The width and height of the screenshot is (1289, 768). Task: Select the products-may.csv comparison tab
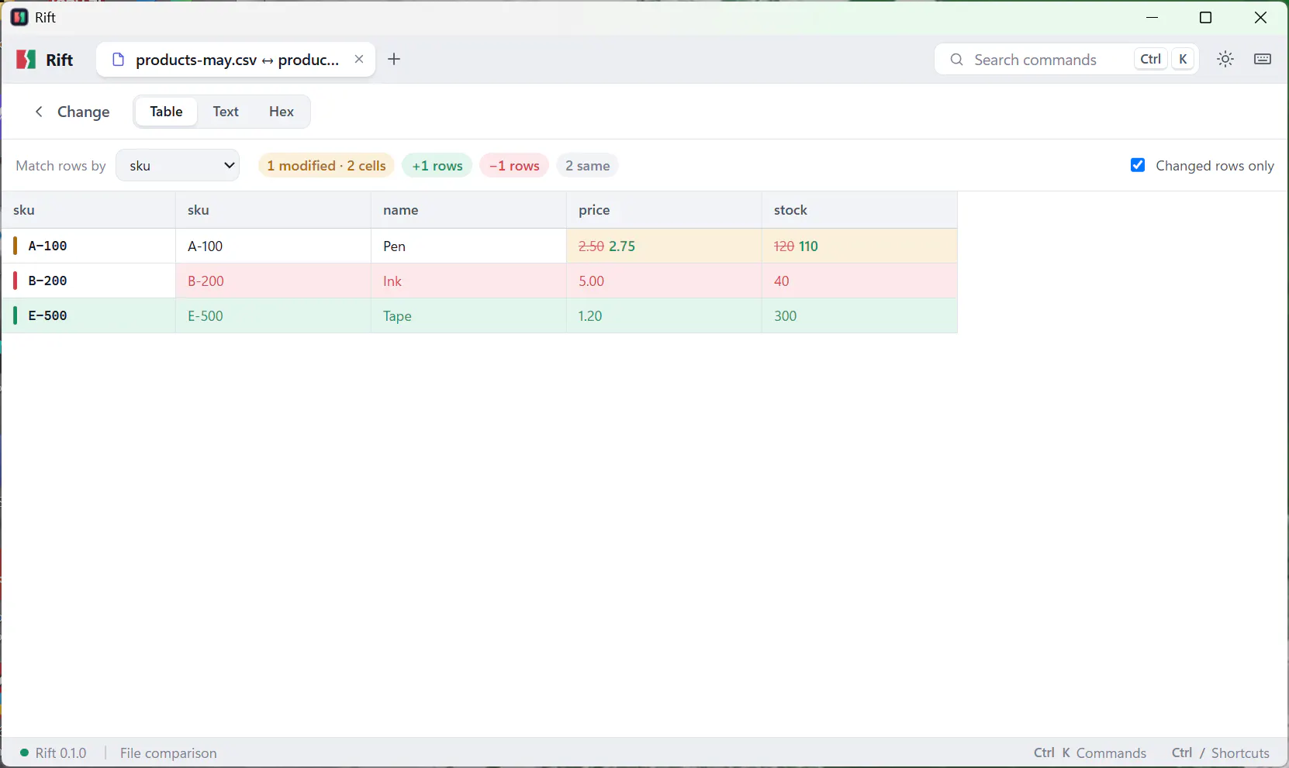pos(236,60)
